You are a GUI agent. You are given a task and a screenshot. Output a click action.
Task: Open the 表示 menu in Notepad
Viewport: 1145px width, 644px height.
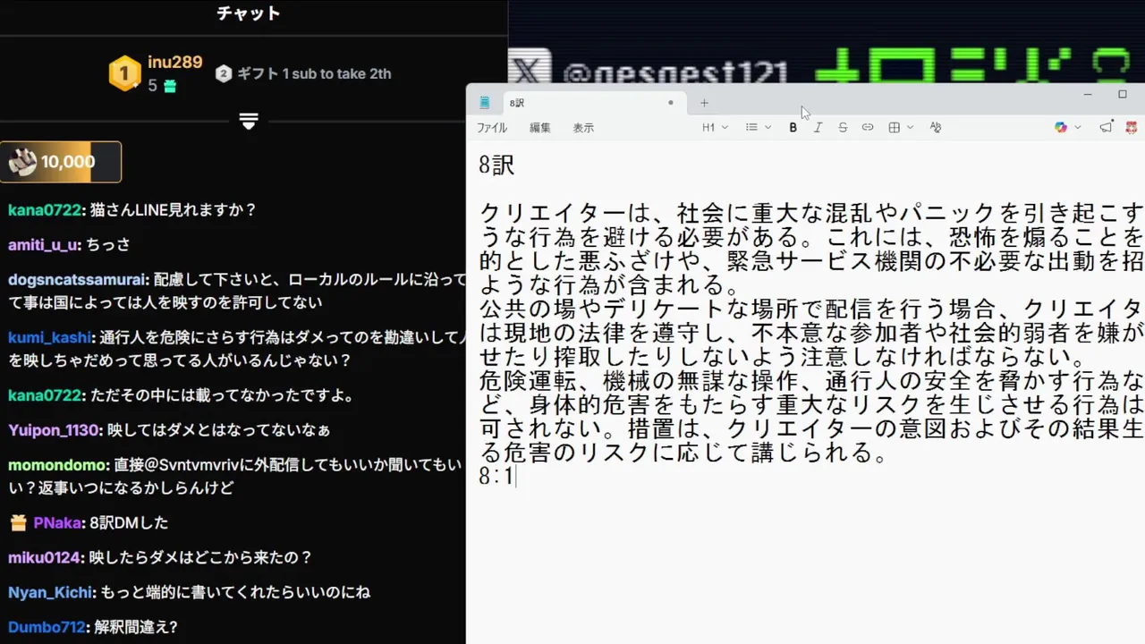pyautogui.click(x=583, y=128)
